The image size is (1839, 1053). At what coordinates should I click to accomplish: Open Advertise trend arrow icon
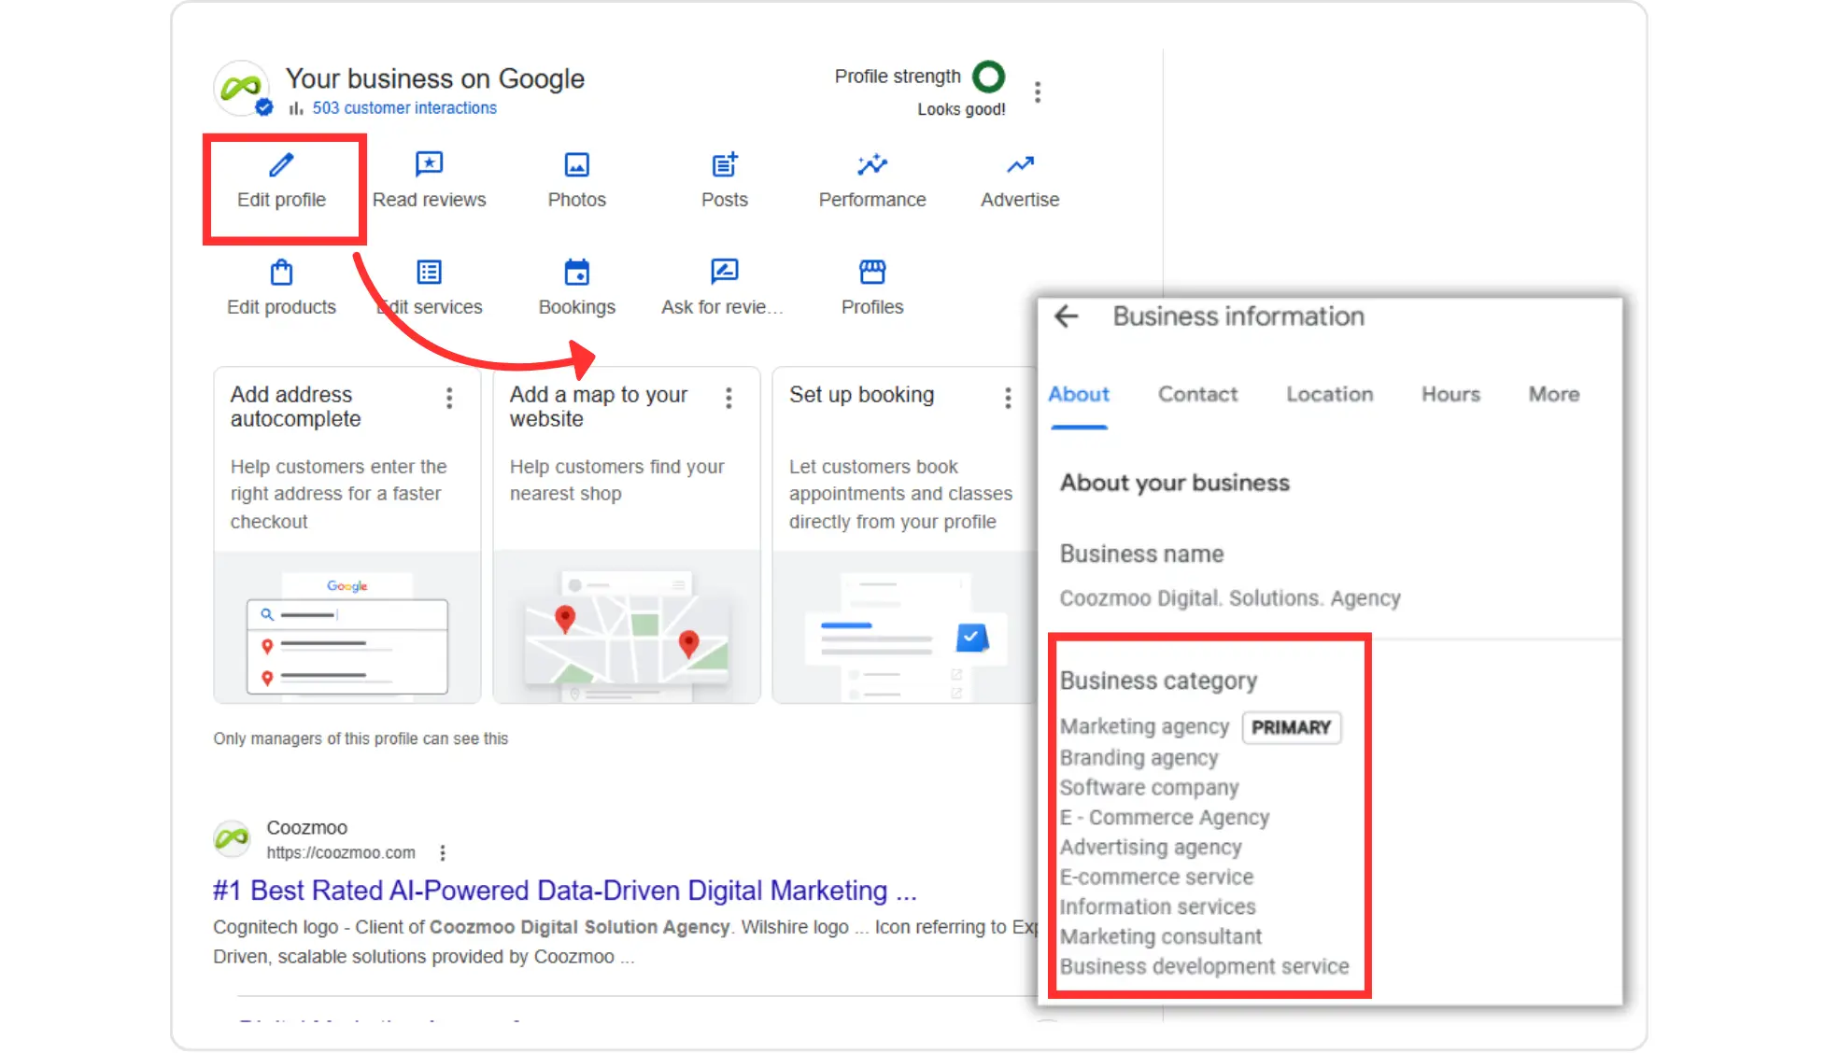(x=1020, y=165)
